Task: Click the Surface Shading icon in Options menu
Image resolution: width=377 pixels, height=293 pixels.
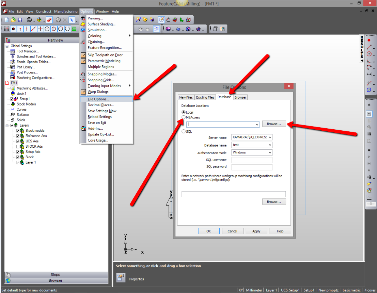Action: 83,24
